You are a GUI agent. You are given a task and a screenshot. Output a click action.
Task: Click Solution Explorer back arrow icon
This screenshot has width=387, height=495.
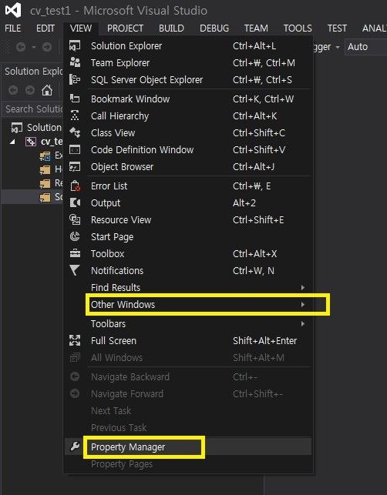click(13, 91)
